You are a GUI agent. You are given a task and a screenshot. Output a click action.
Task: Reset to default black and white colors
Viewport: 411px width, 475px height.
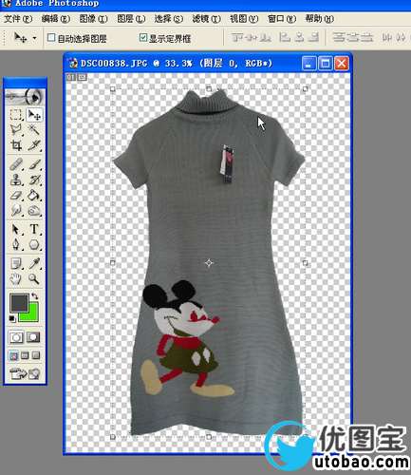(x=12, y=319)
